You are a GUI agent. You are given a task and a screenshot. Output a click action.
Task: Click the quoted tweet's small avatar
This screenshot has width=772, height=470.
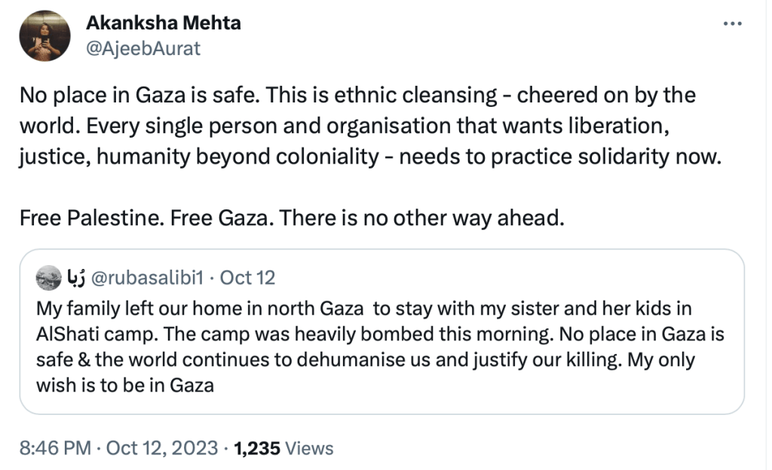click(48, 279)
